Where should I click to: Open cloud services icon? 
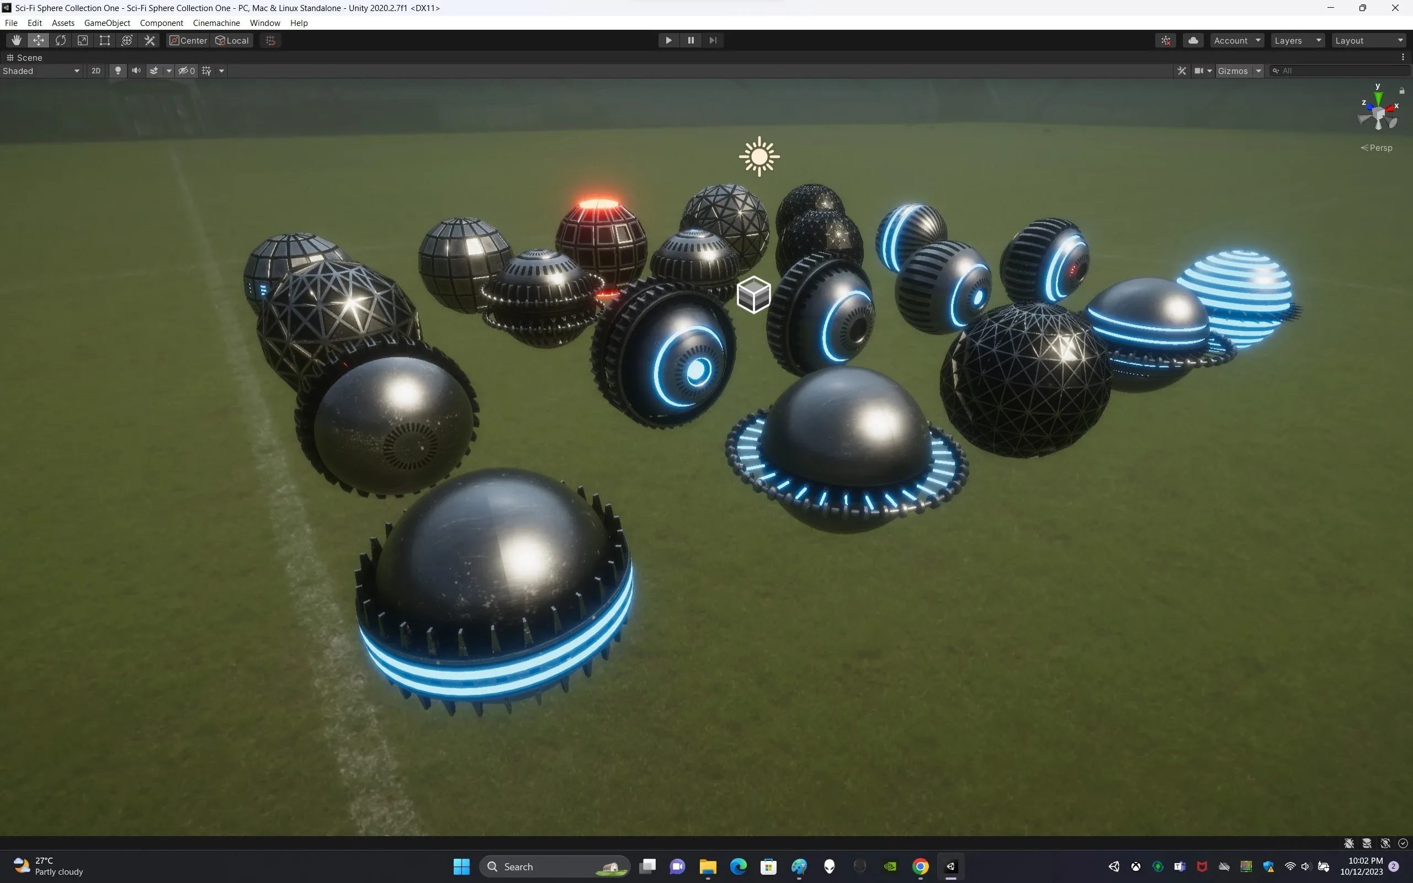[x=1193, y=40]
